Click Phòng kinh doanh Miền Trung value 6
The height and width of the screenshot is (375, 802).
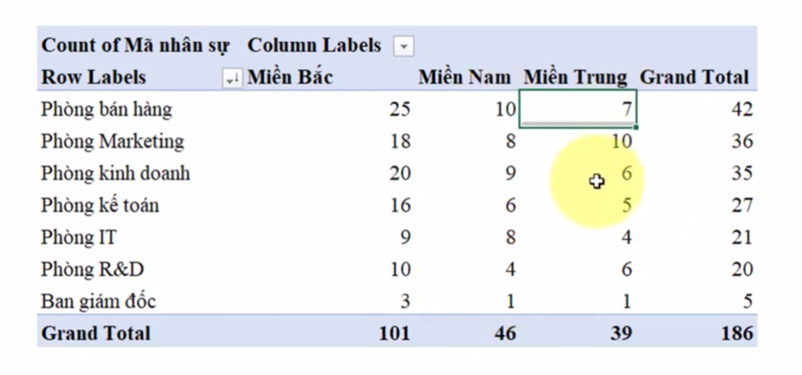click(x=626, y=173)
